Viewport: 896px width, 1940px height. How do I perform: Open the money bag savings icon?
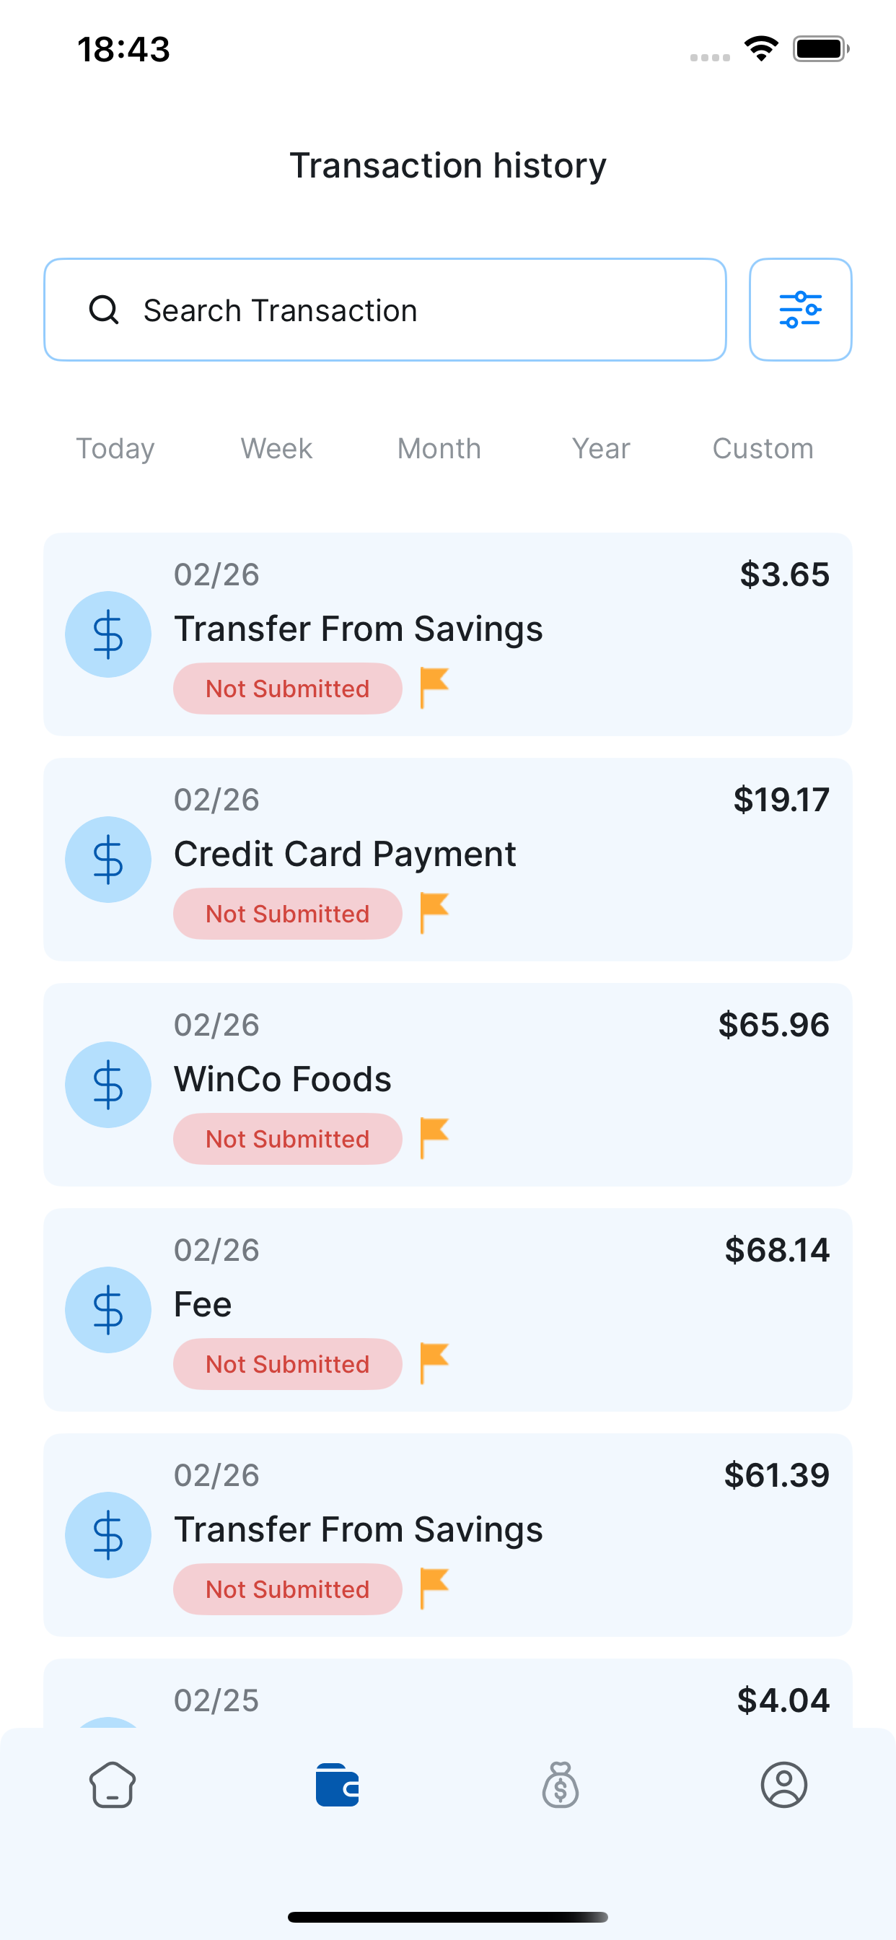point(561,1785)
